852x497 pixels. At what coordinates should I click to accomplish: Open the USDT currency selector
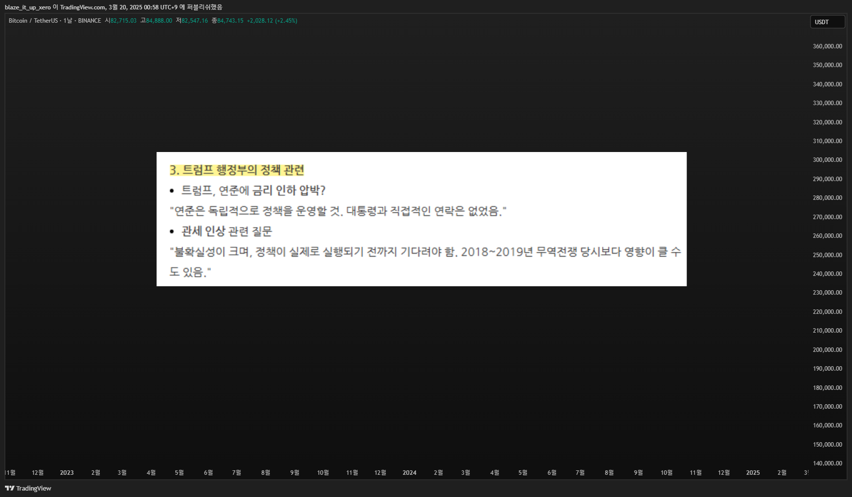point(827,22)
